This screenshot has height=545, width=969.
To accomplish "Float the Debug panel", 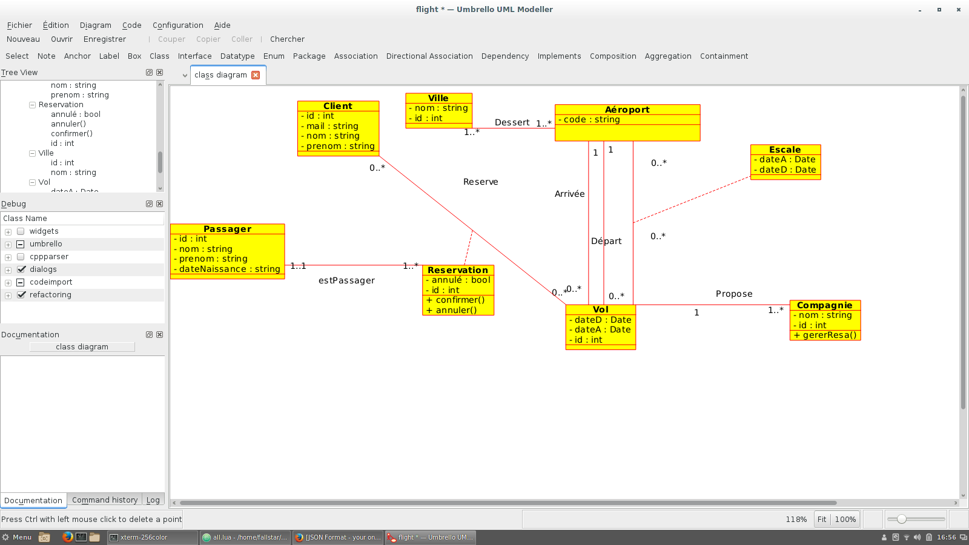I will click(x=149, y=203).
